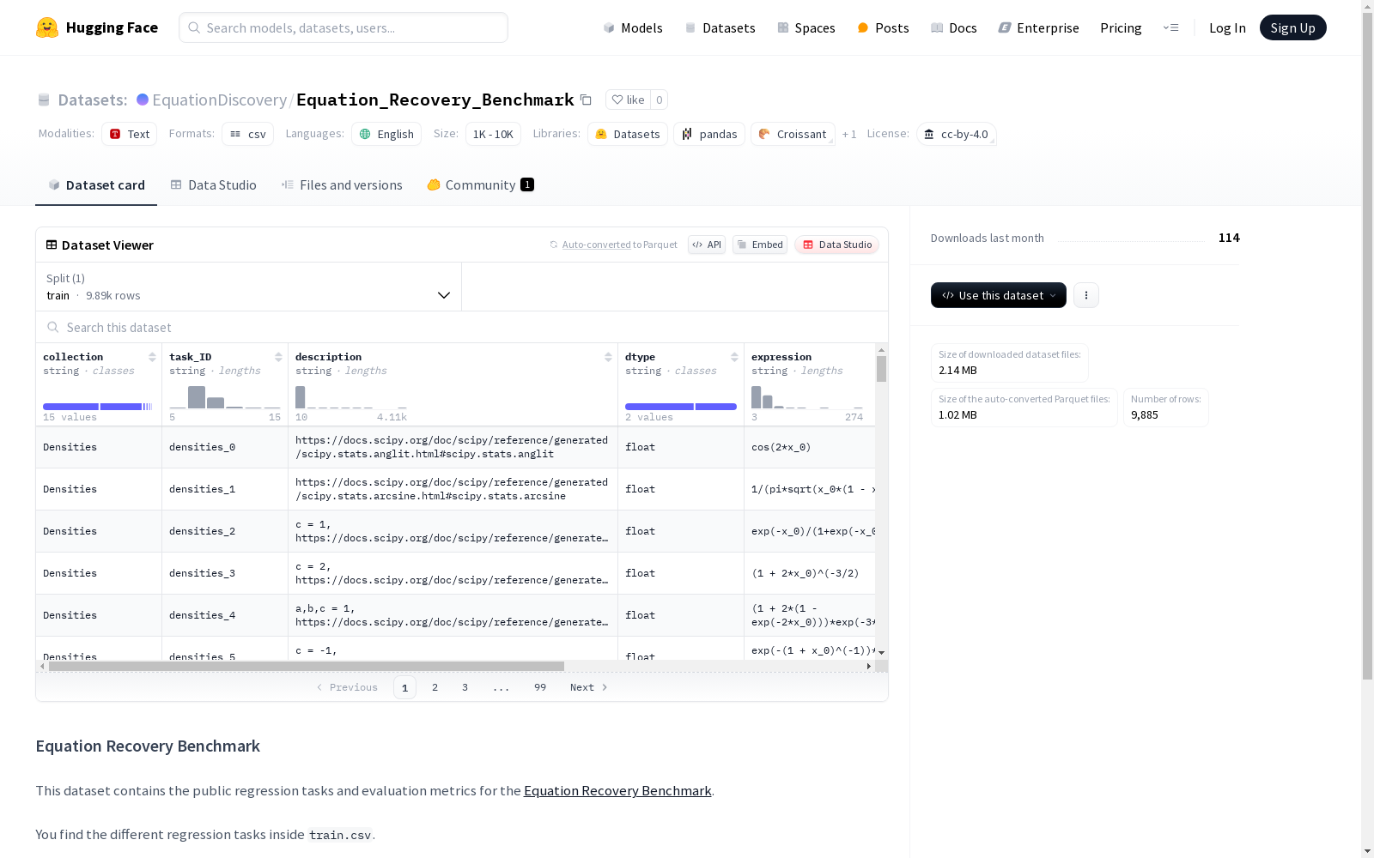
Task: Open Data Studio from the viewer header
Action: tap(836, 245)
